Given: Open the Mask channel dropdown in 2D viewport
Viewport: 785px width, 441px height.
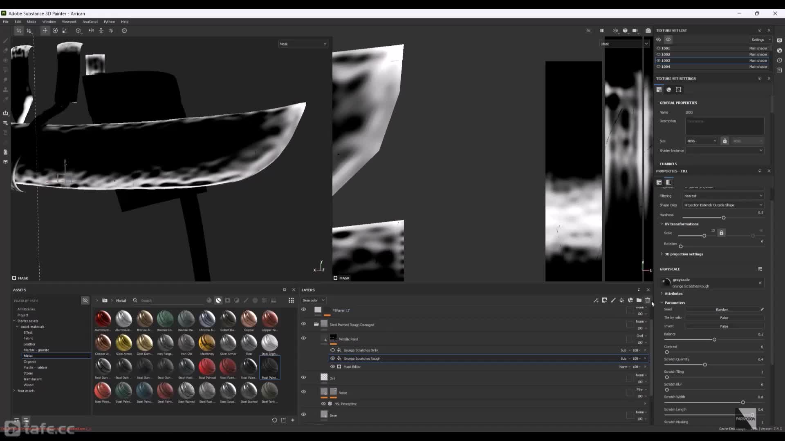Looking at the screenshot, I should click(x=624, y=44).
